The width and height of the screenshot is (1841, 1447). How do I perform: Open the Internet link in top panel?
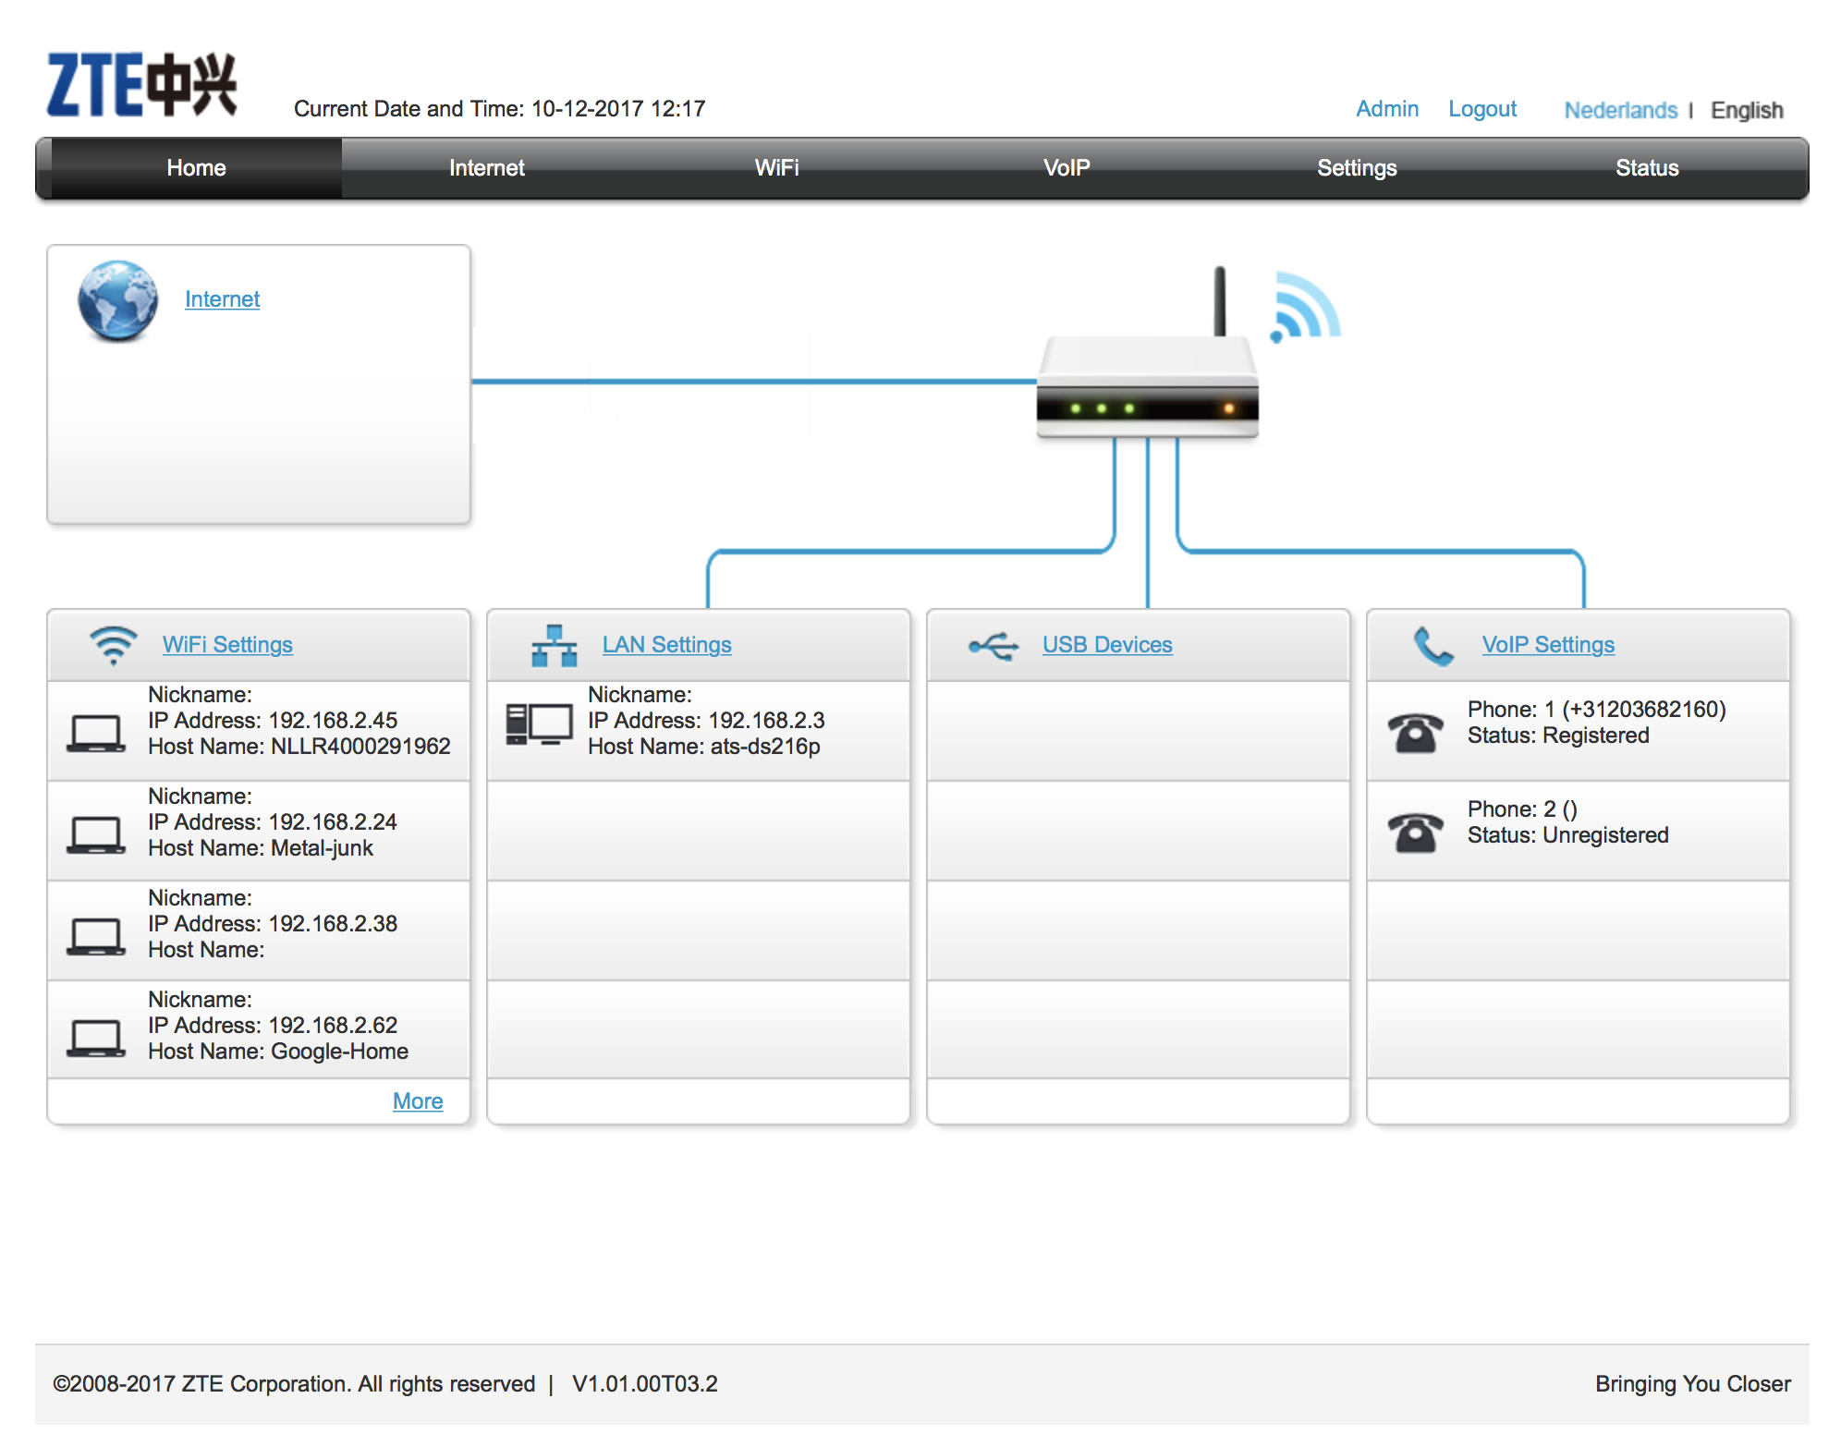click(x=222, y=299)
